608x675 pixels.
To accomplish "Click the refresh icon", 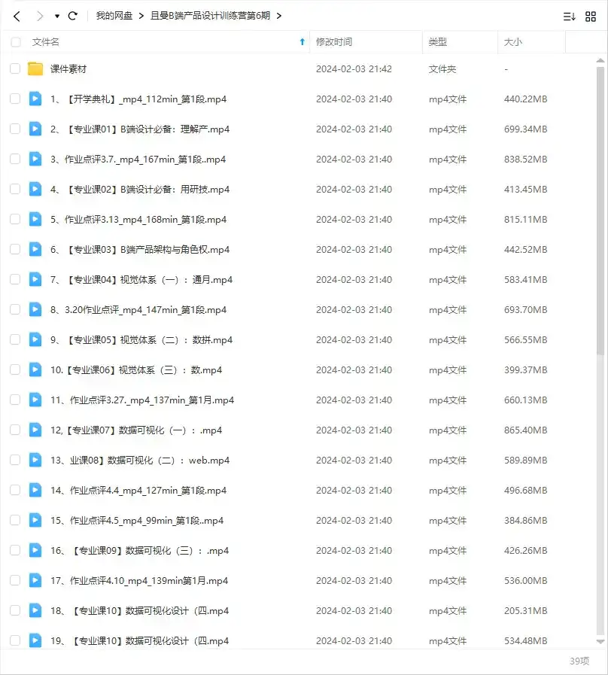I will pyautogui.click(x=72, y=15).
